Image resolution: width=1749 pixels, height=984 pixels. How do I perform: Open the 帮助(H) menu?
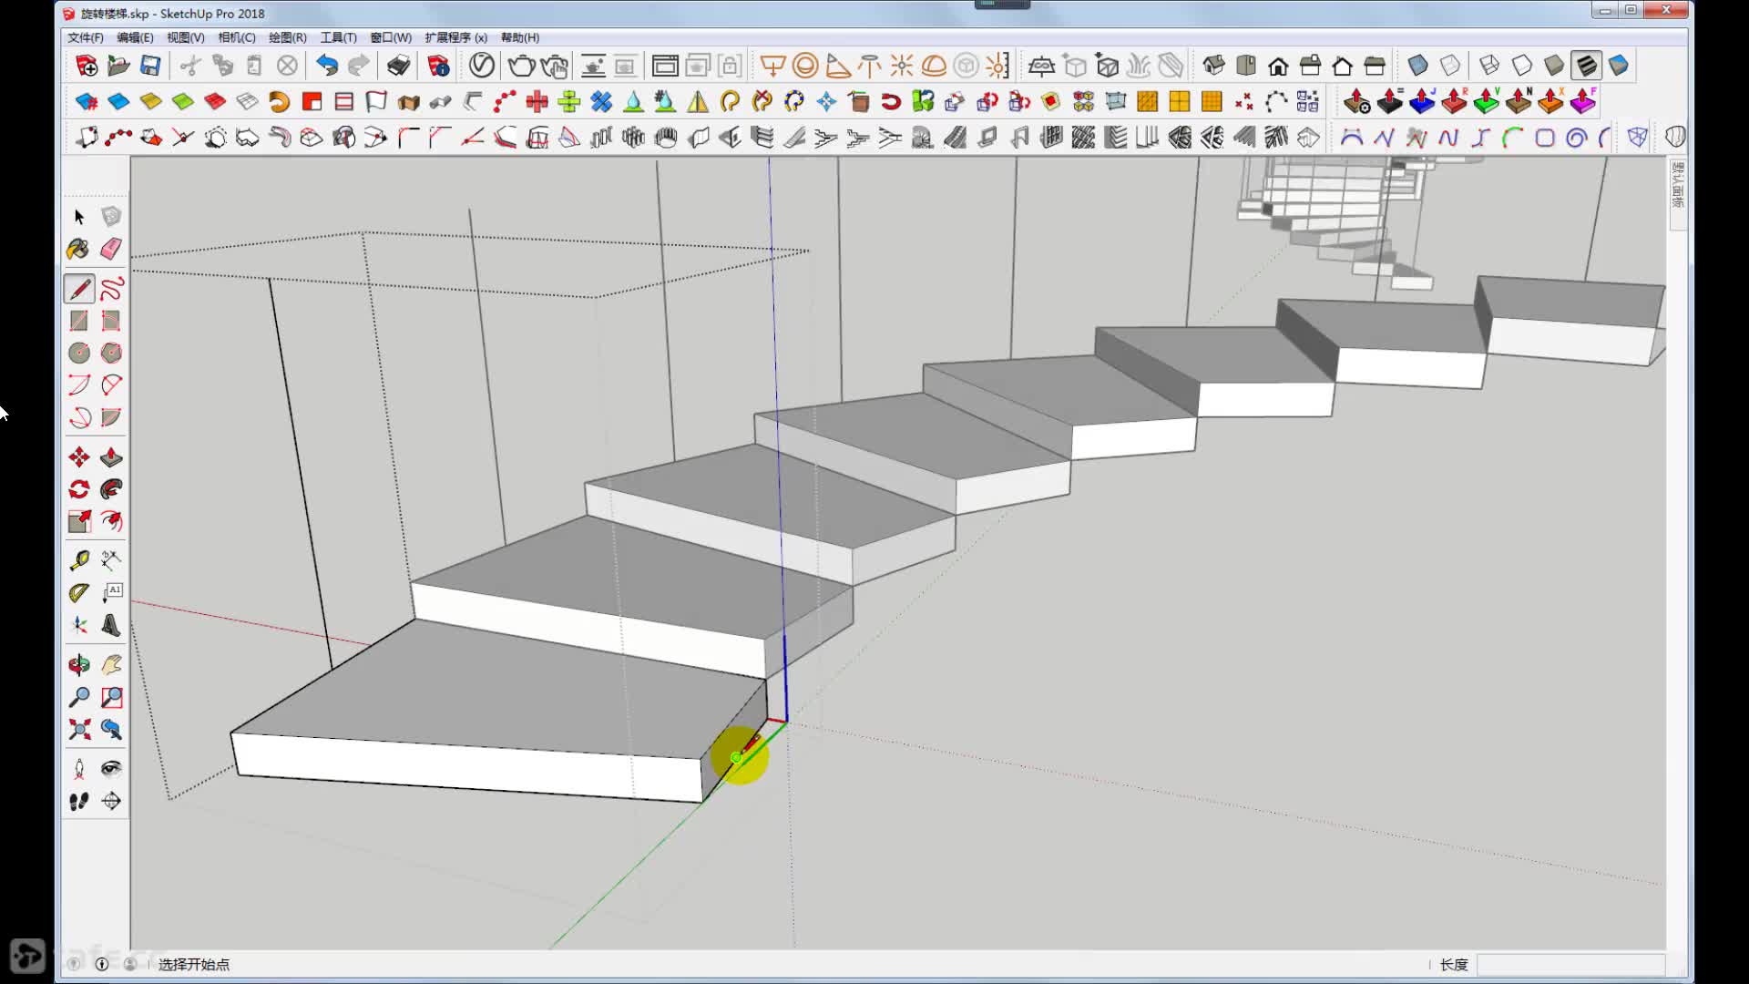pyautogui.click(x=520, y=37)
